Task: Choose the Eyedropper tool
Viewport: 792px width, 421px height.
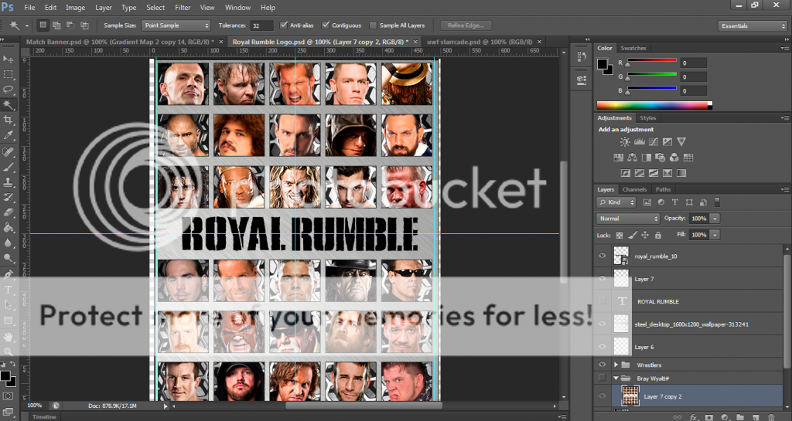Action: (x=9, y=136)
